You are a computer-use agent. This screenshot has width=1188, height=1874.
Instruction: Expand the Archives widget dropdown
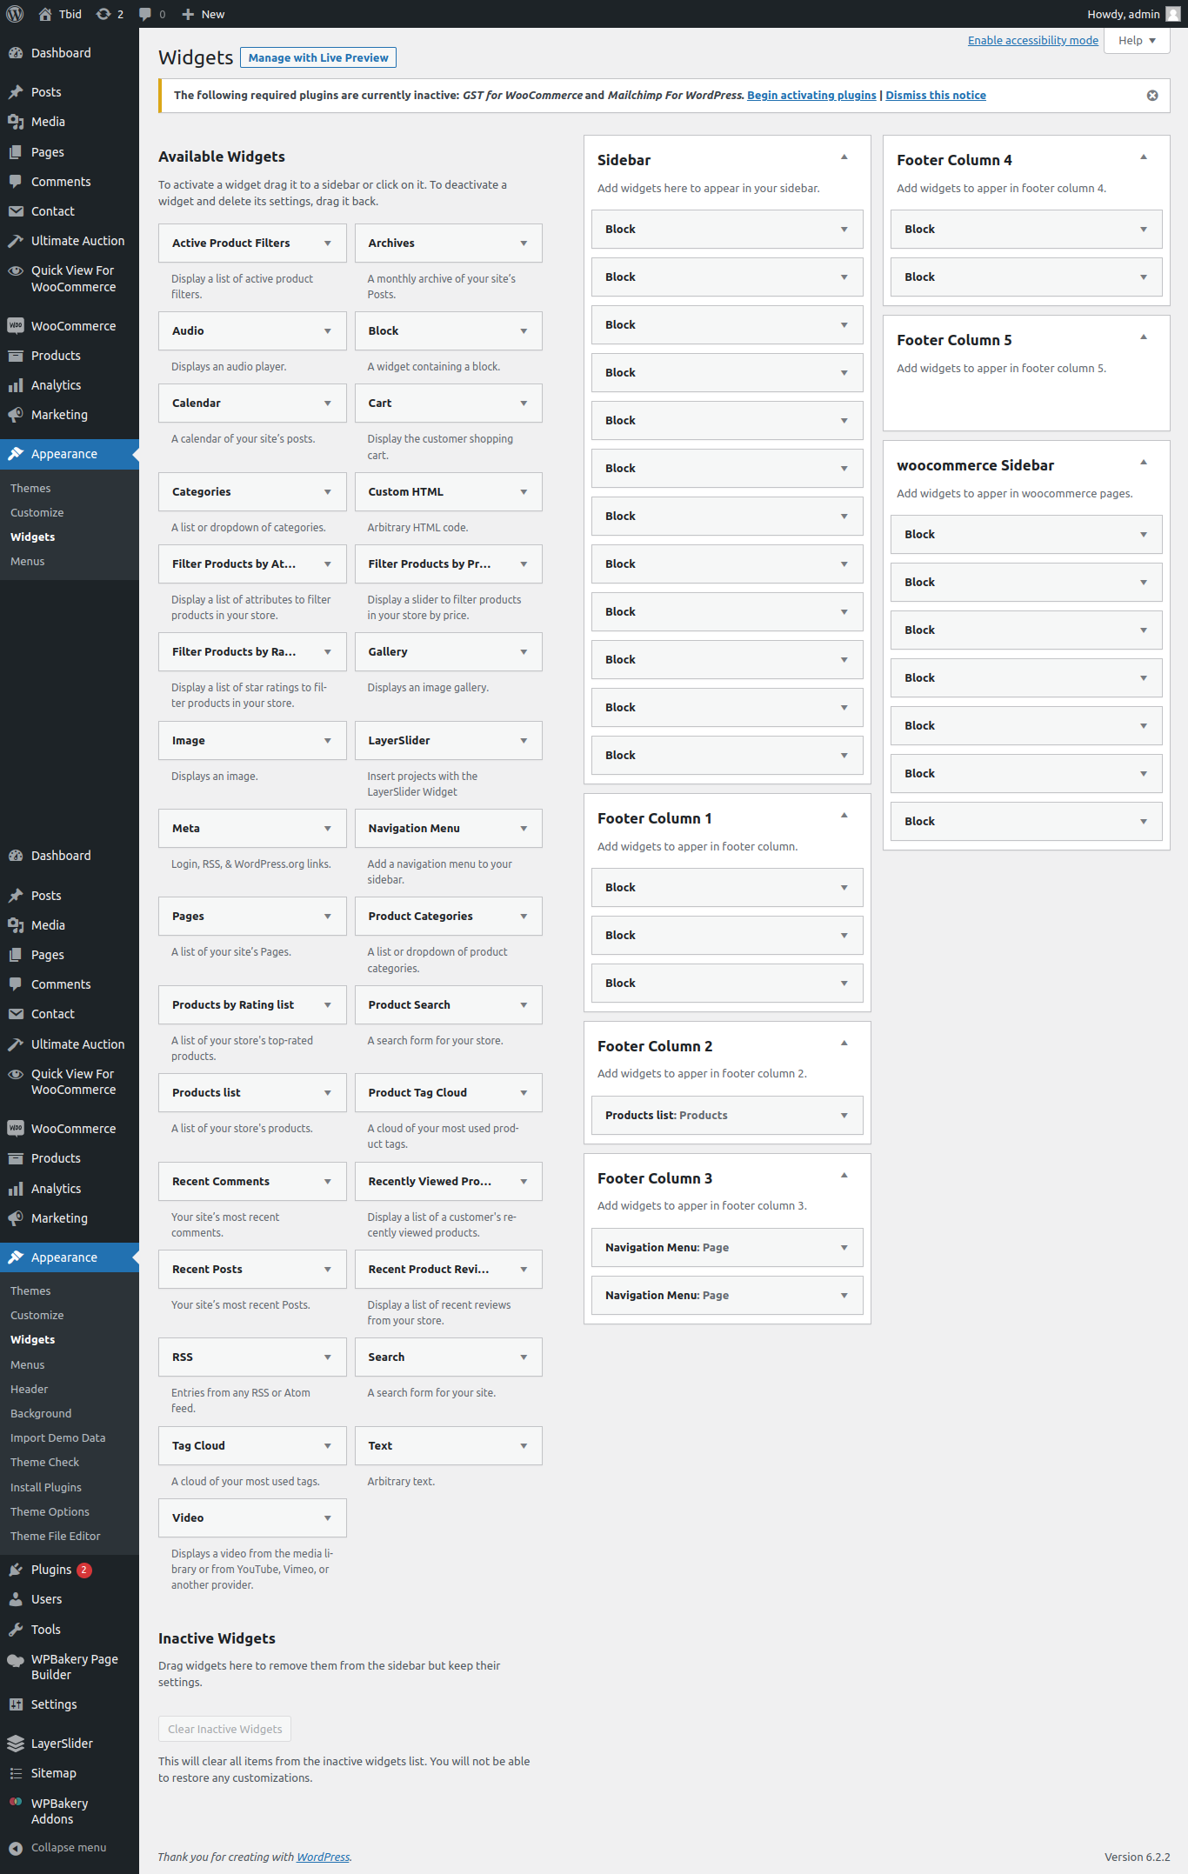(x=524, y=243)
